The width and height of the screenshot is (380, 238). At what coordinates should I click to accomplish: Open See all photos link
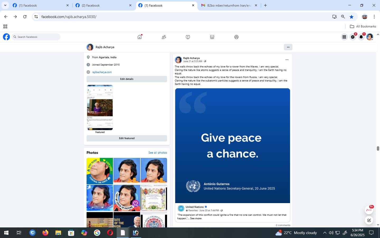tap(158, 153)
